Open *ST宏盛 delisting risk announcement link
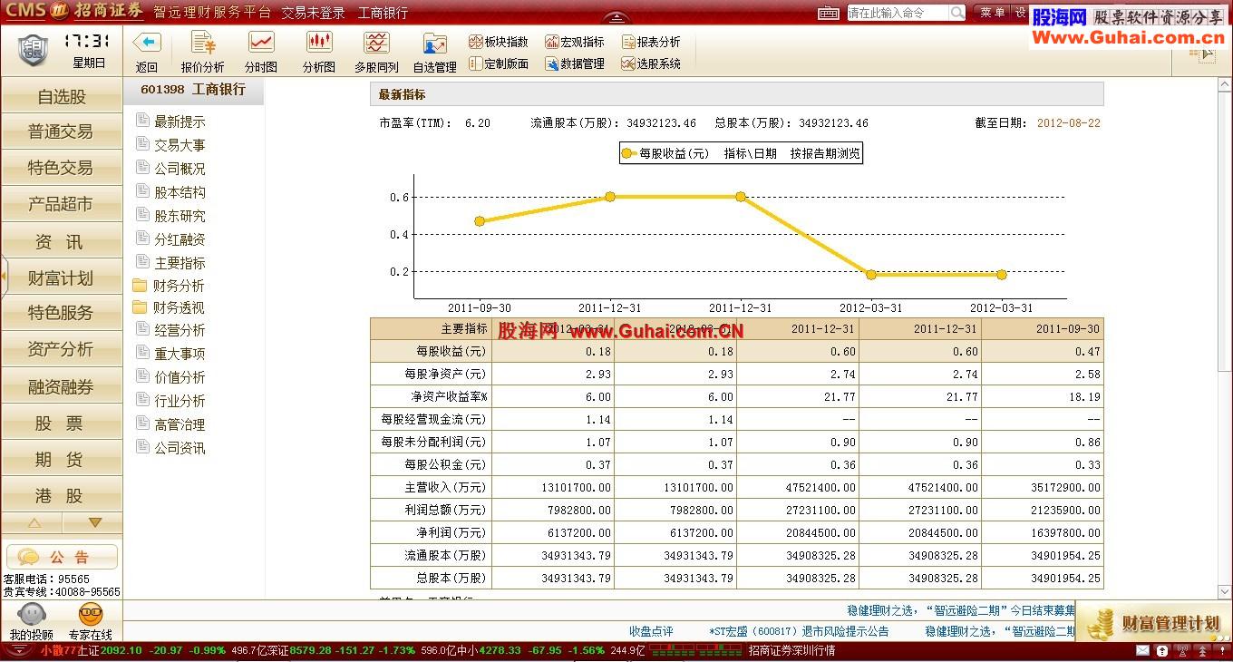 coord(799,631)
